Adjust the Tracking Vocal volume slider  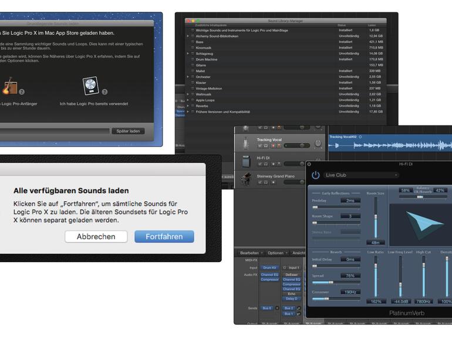[x=297, y=145]
